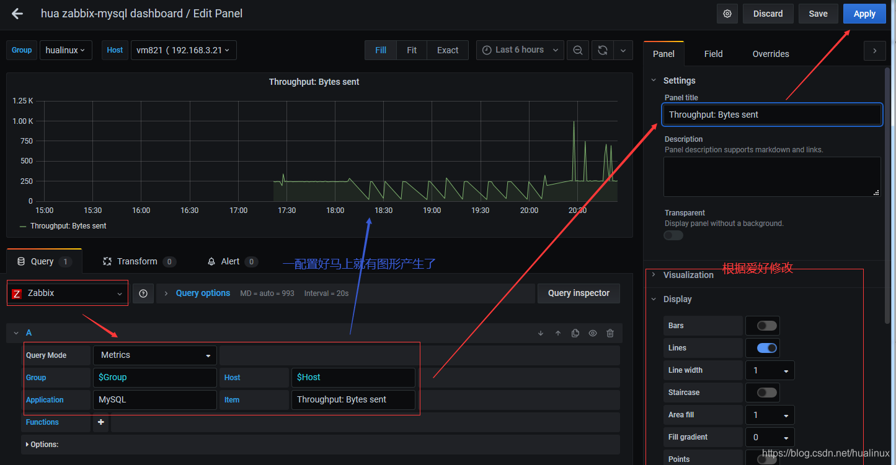The width and height of the screenshot is (896, 465).
Task: Click the graph title Throughput: Bytes sent
Action: tap(314, 82)
